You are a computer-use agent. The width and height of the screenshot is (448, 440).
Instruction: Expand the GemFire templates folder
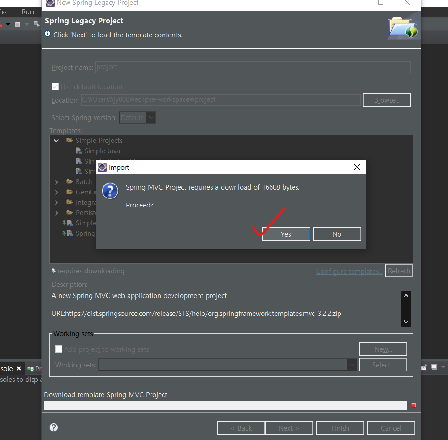(x=56, y=192)
